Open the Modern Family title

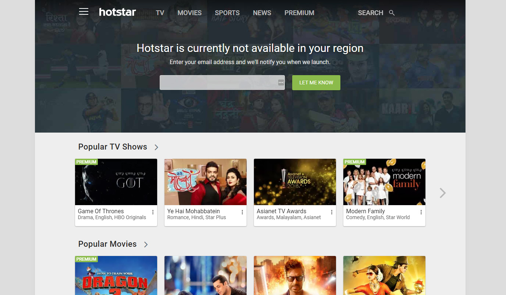coord(365,211)
